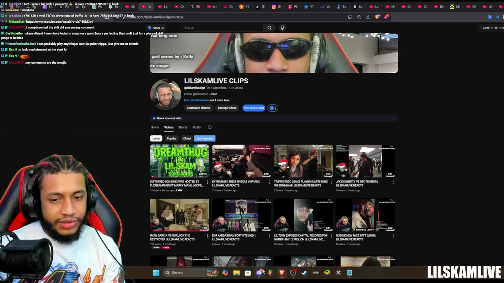Open kebab menu for Trippie Redd Leaks video
Screen dimensions: 504x283
coord(331,182)
